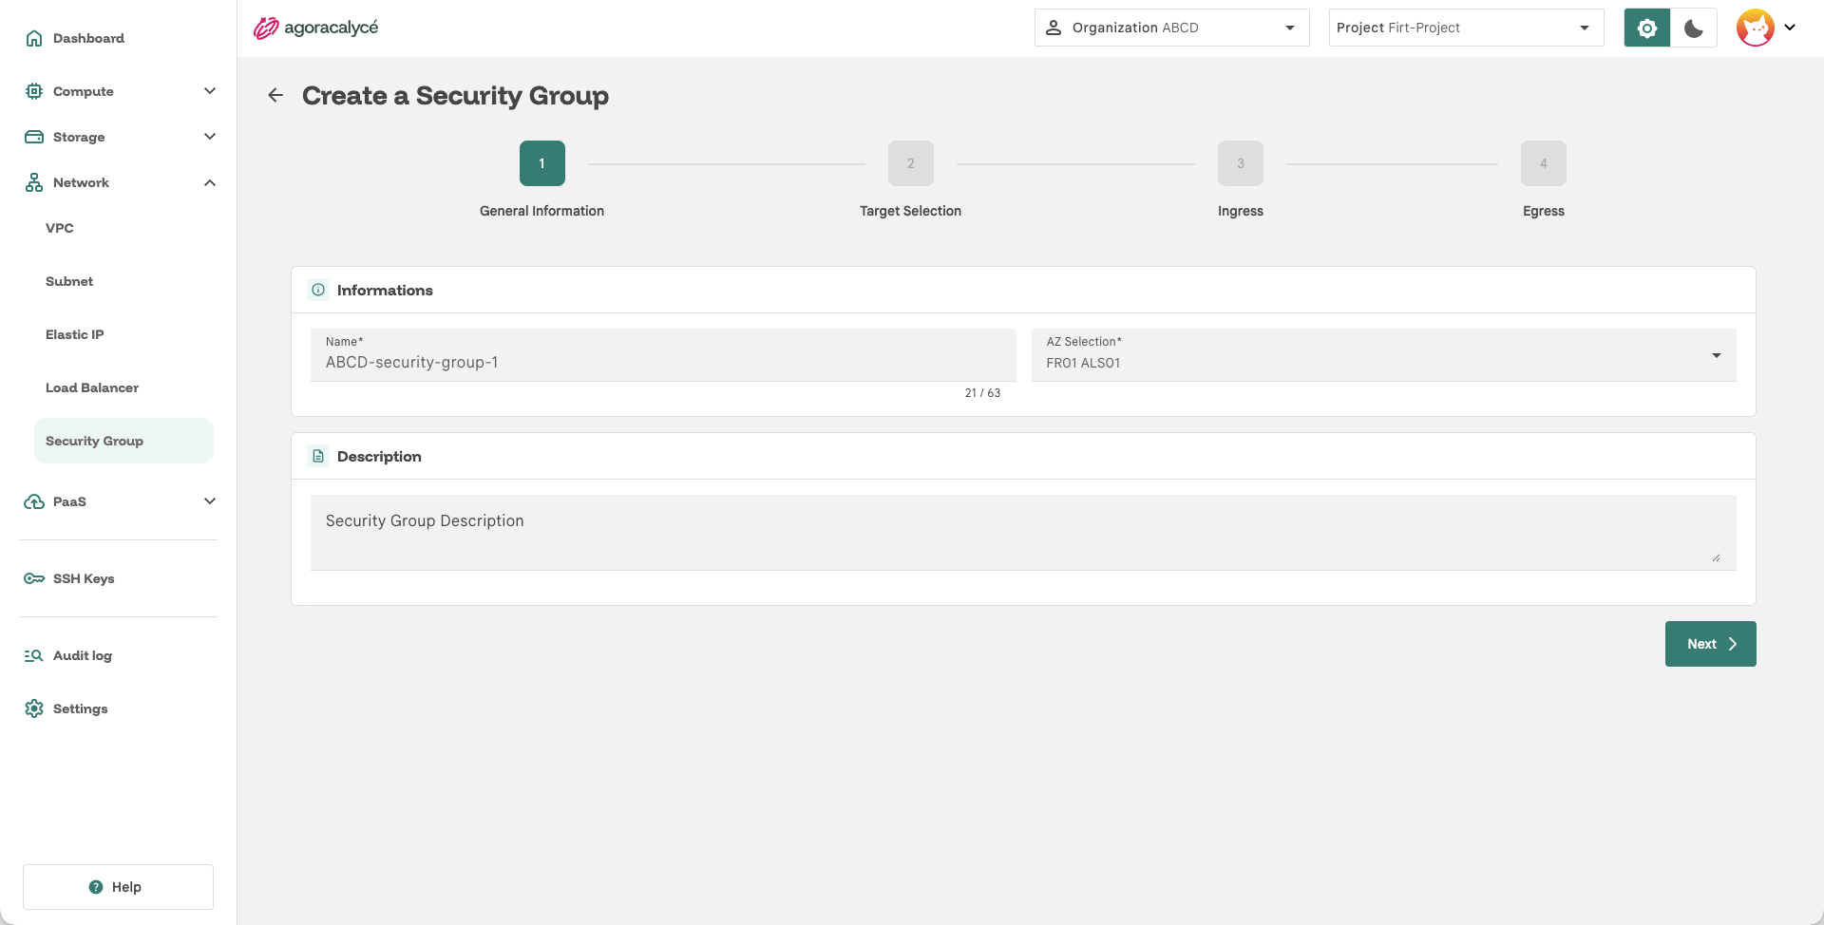Viewport: 1824px width, 925px height.
Task: Click the Network topology icon
Action: [x=34, y=182]
